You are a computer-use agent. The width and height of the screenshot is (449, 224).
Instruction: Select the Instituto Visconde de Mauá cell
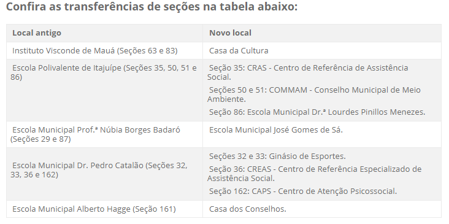click(x=104, y=51)
